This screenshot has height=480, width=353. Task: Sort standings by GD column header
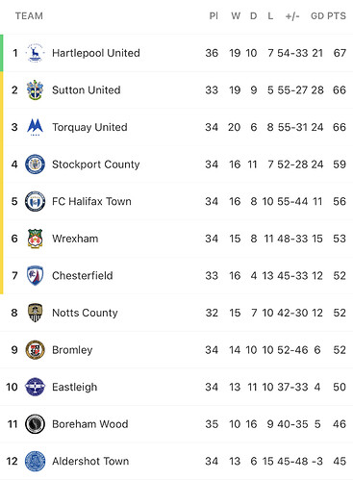pos(317,16)
